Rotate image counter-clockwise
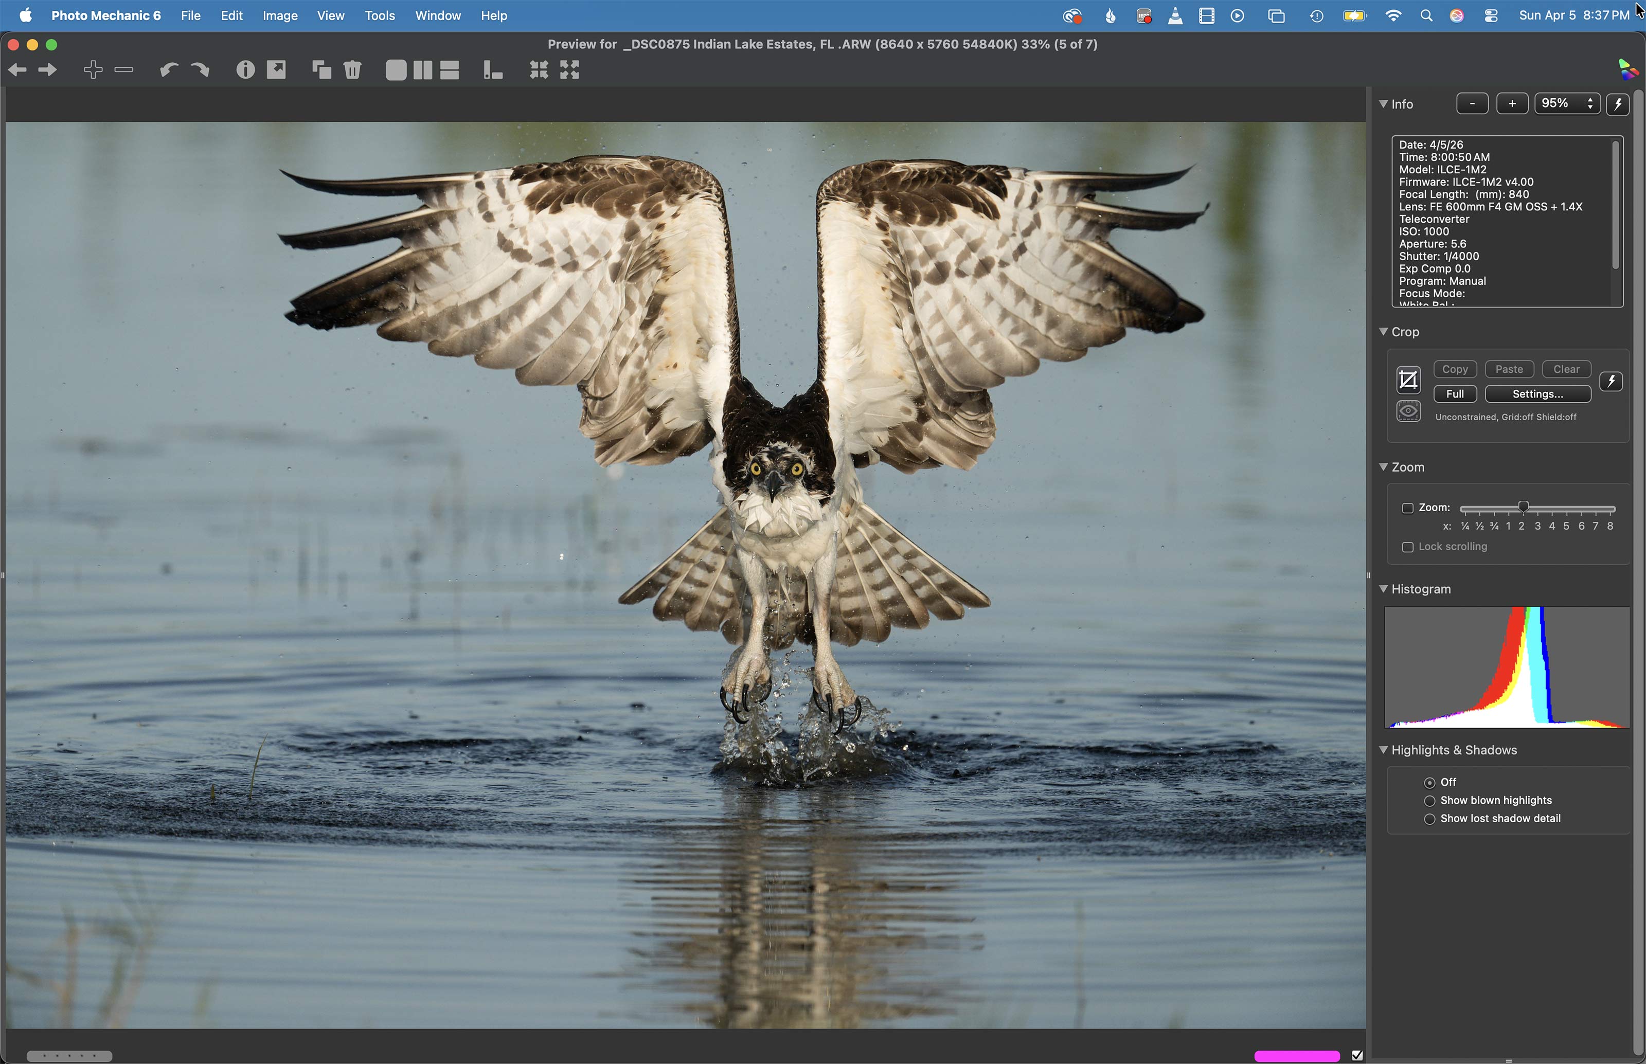Image resolution: width=1646 pixels, height=1064 pixels. point(168,70)
